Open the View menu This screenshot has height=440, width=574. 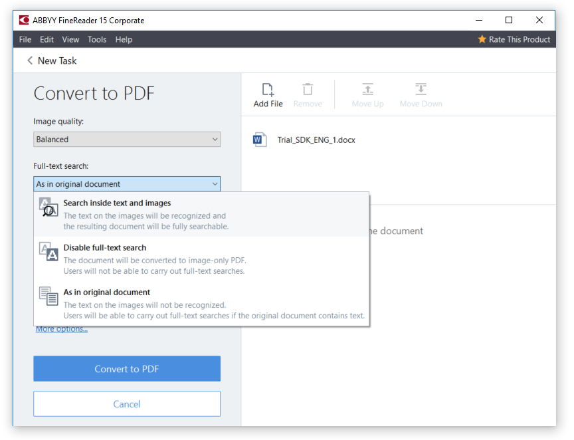(70, 40)
